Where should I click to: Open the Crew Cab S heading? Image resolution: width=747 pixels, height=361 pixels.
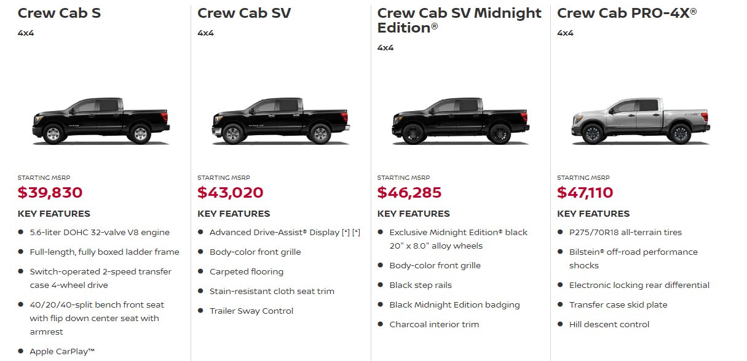point(59,13)
